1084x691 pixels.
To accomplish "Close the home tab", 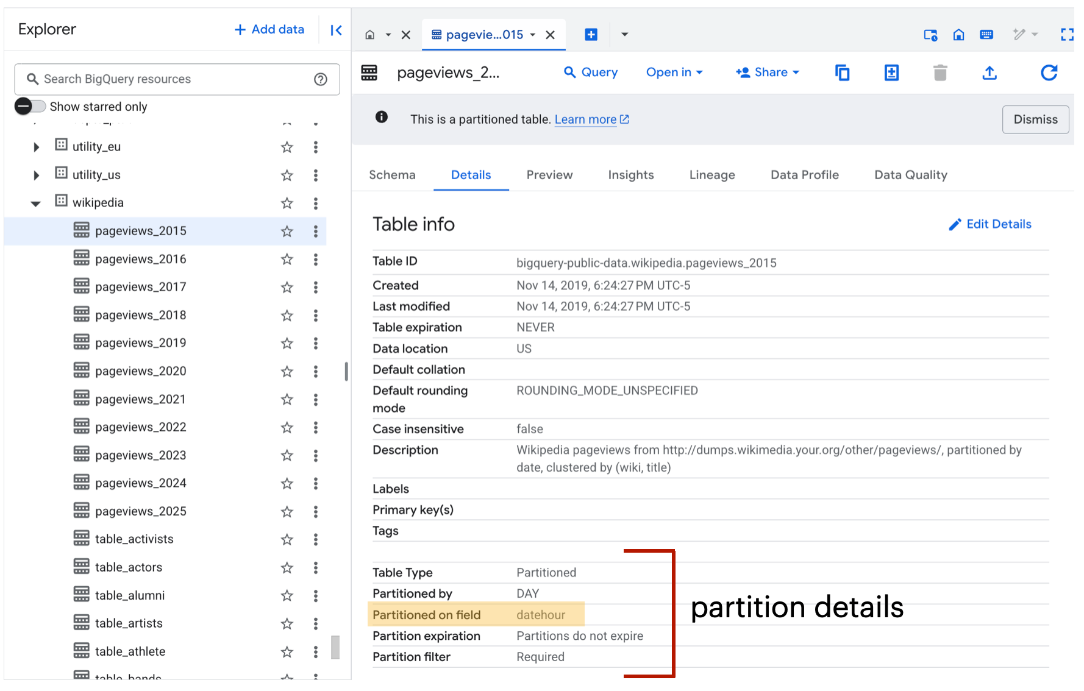I will pyautogui.click(x=406, y=35).
